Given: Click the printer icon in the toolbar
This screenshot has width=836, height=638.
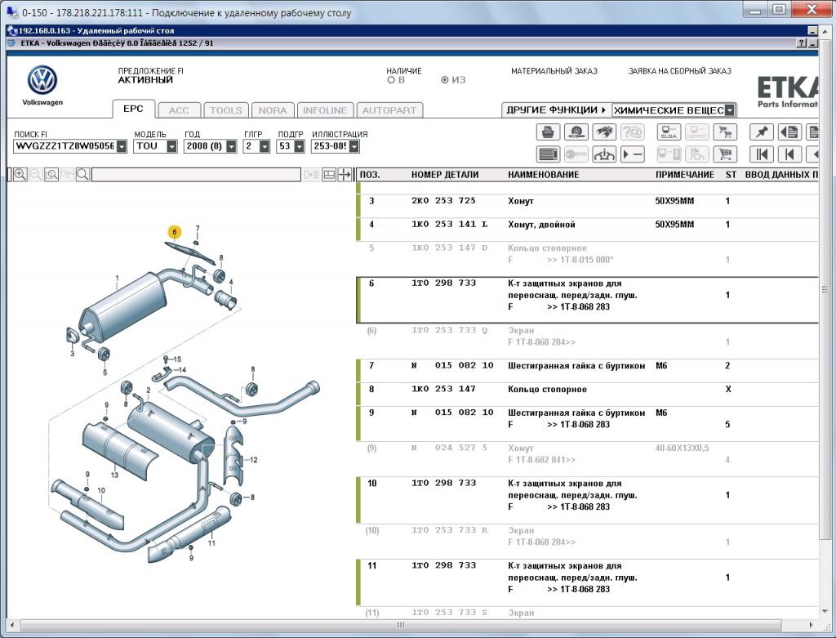Looking at the screenshot, I should (548, 132).
